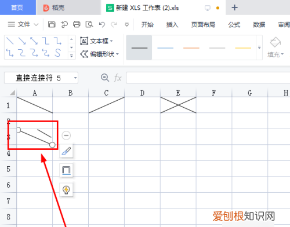The image size is (290, 227).
Task: Click the export to PDF icon
Action: 64,24
